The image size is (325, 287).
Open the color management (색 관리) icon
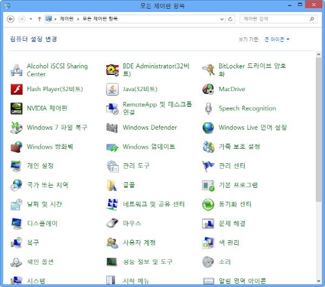(209, 243)
